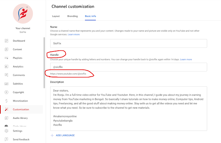This screenshot has width=221, height=143.
Task: Click the youtube.com/@sioflix channel URL
Action: (68, 74)
